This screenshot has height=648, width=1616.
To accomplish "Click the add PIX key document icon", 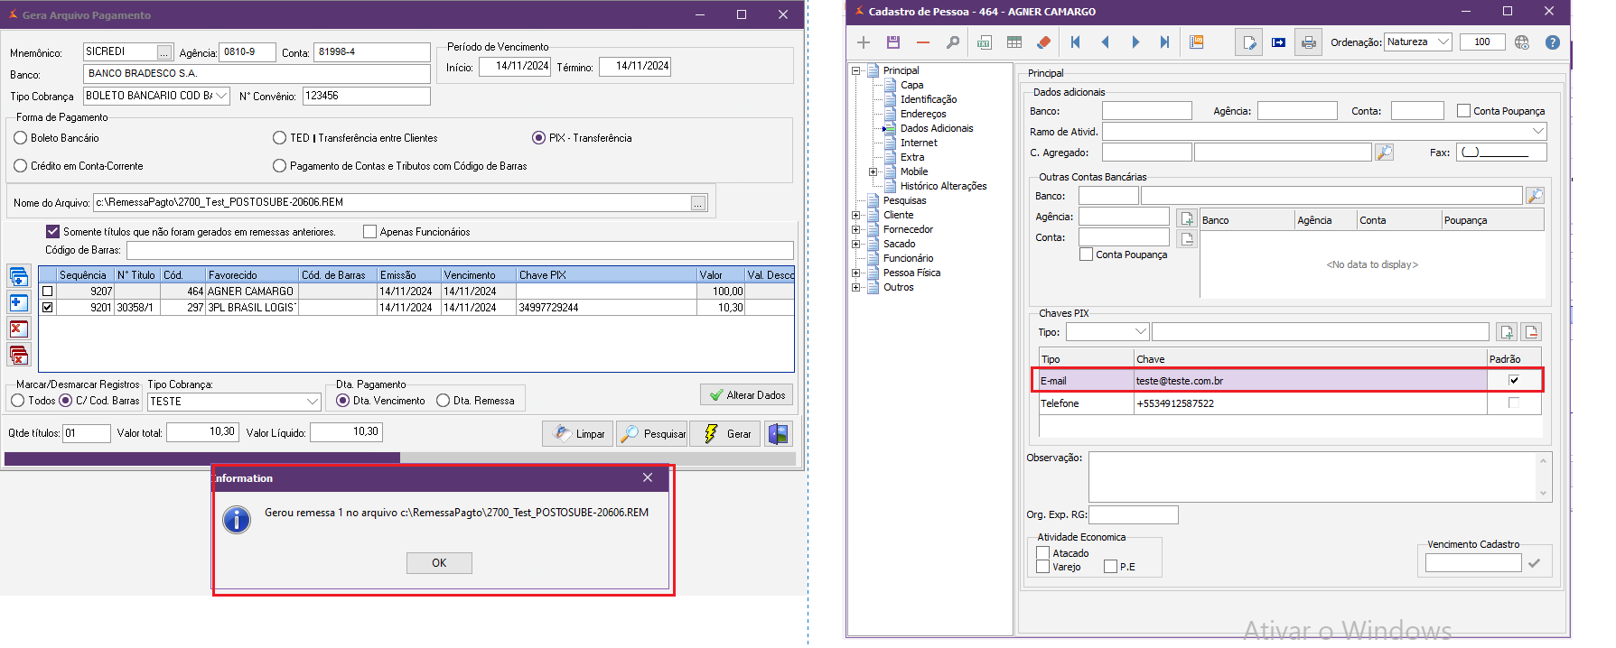I will click(1506, 332).
